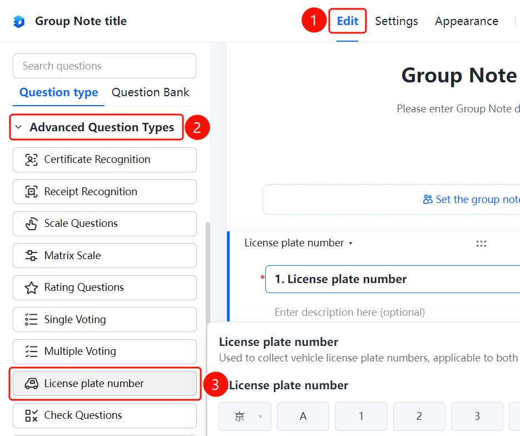Click the License plate number car icon
Image resolution: width=520 pixels, height=436 pixels.
pyautogui.click(x=32, y=384)
